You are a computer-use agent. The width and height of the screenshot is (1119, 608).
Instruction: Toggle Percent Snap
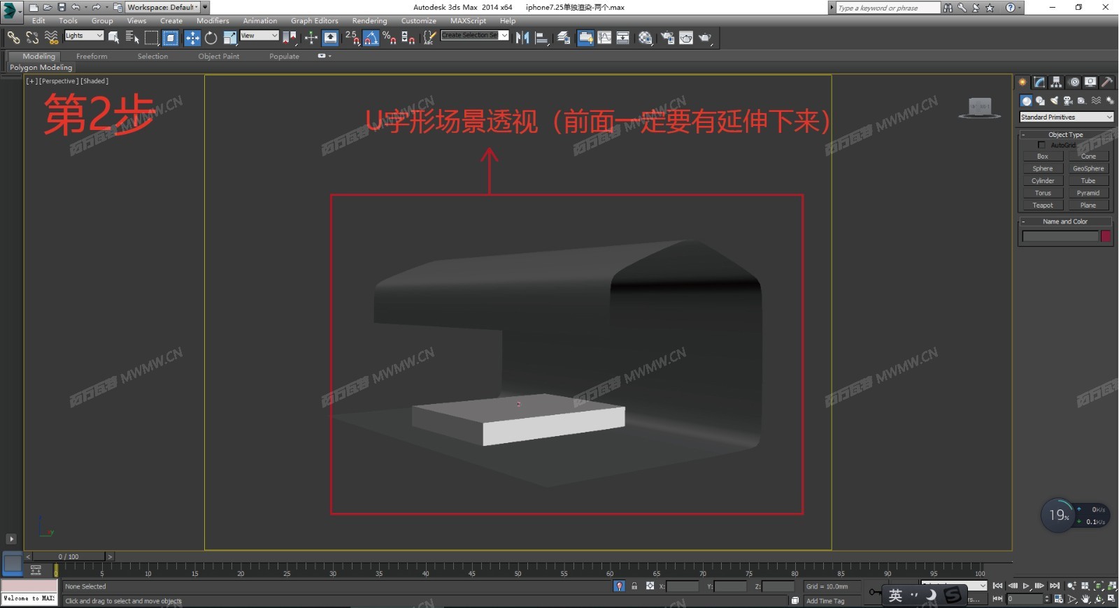tap(390, 38)
